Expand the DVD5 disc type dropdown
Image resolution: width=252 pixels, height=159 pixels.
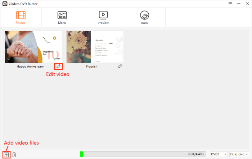click(219, 154)
